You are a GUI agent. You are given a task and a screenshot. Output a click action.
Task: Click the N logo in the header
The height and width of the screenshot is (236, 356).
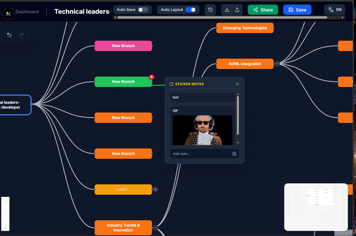coord(8,13)
